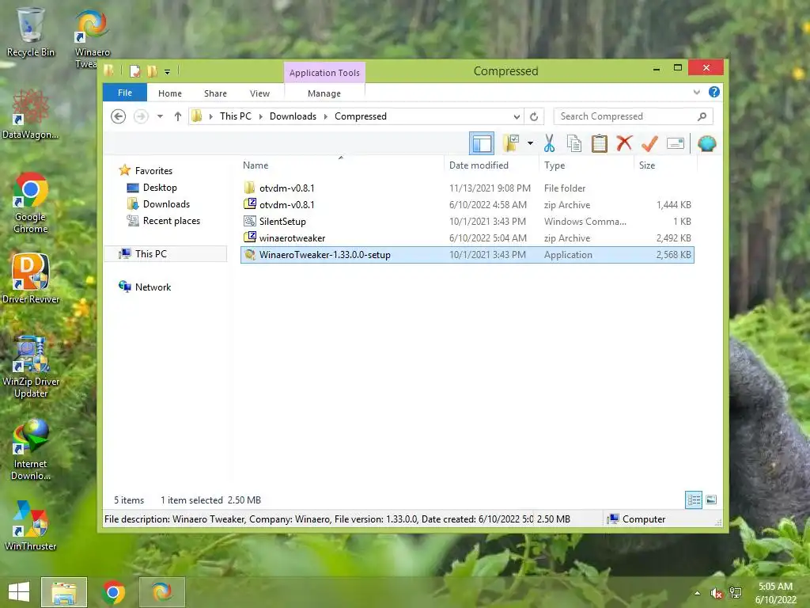Expand the address bar history dropdown

coord(517,116)
